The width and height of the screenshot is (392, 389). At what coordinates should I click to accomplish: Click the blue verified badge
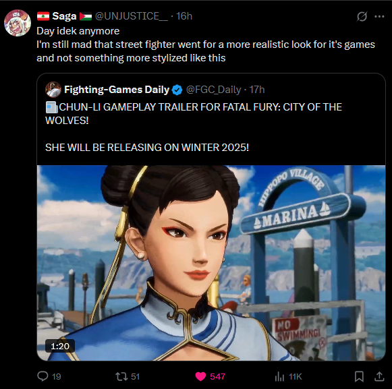[x=177, y=90]
